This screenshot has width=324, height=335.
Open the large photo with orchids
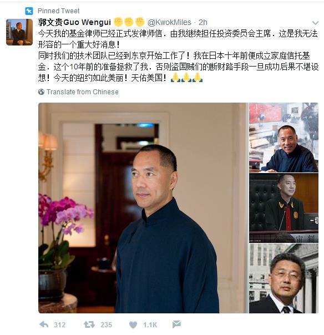tap(143, 208)
